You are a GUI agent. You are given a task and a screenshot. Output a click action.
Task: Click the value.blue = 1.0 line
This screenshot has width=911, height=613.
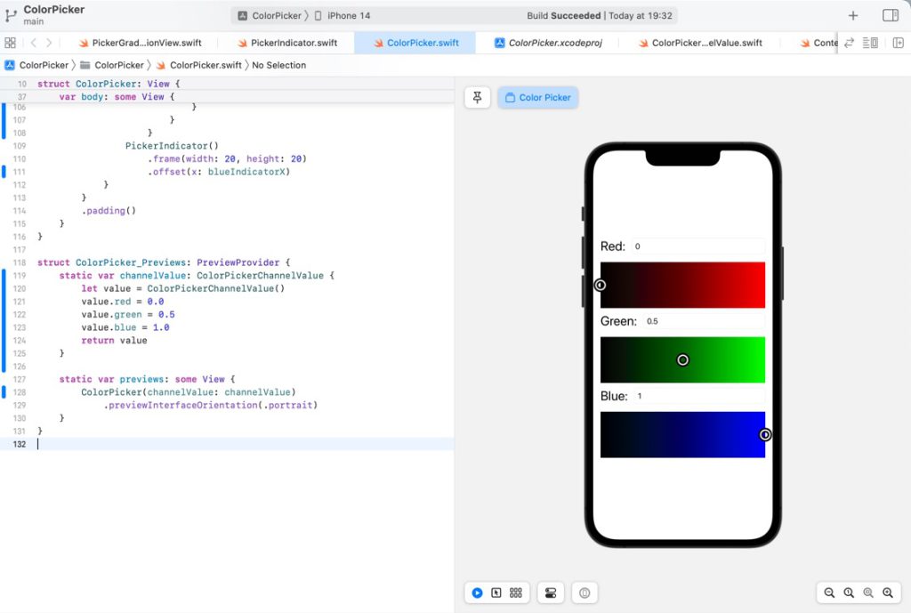pyautogui.click(x=125, y=327)
